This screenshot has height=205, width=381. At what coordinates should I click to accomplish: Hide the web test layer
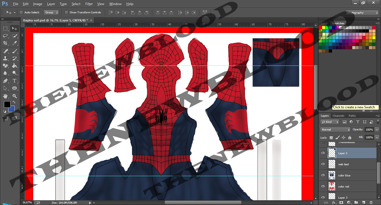323,164
